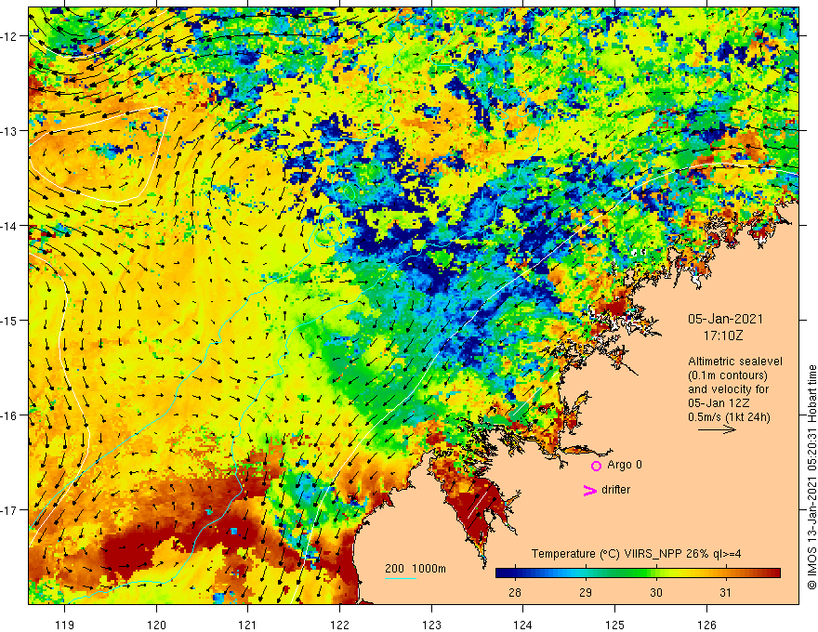The image size is (818, 632).
Task: Click latitude axis label -13
Action: (10, 131)
